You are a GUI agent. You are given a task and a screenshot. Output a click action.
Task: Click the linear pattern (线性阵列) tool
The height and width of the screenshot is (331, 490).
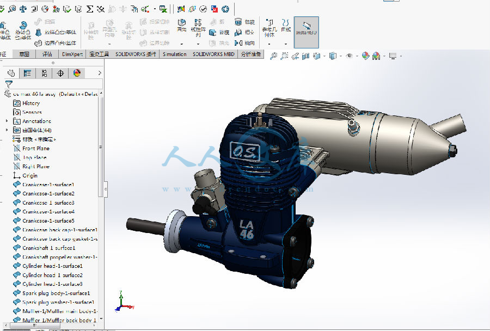point(198,28)
